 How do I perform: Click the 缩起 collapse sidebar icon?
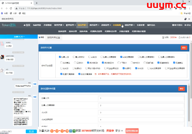coord(40,37)
